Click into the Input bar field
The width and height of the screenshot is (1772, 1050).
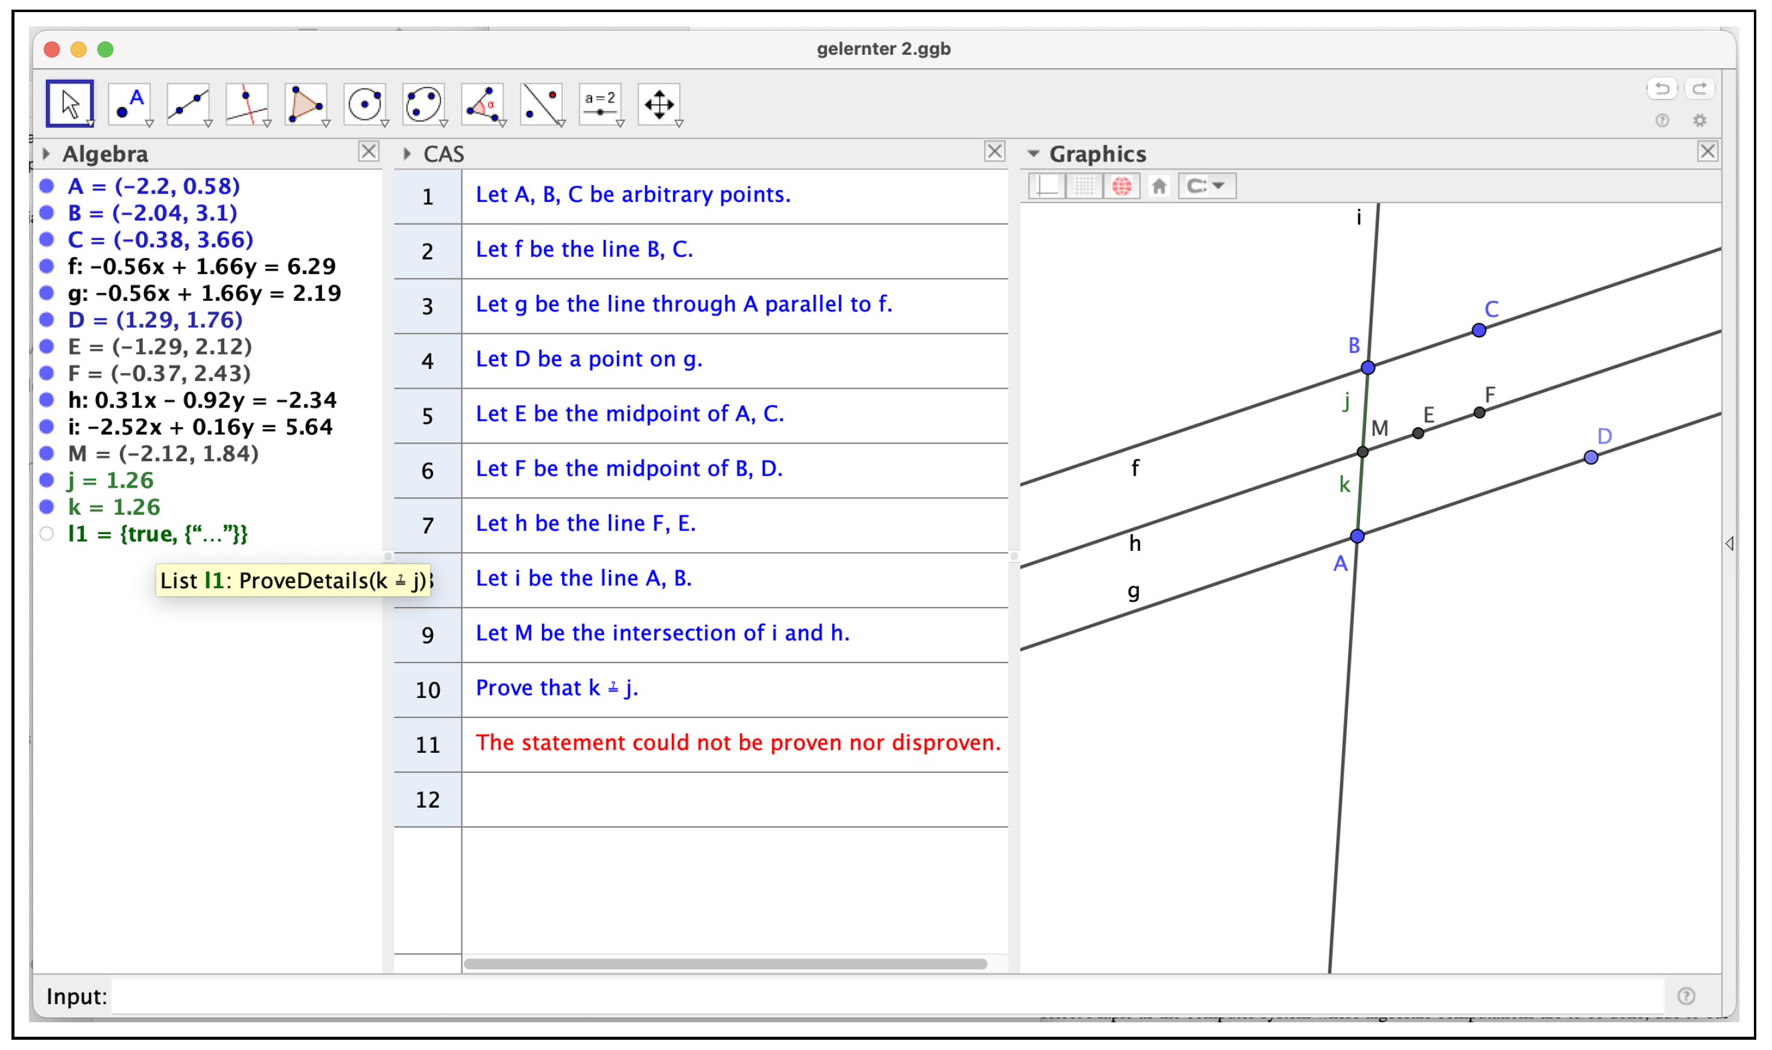click(885, 996)
